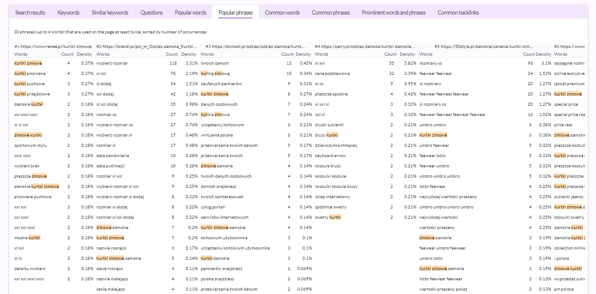Click the Count header under carry.pl
The height and width of the screenshot is (294, 596).
[x=390, y=54]
